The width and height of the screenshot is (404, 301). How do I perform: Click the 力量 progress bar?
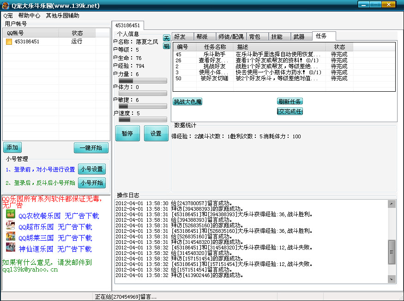click(x=143, y=81)
